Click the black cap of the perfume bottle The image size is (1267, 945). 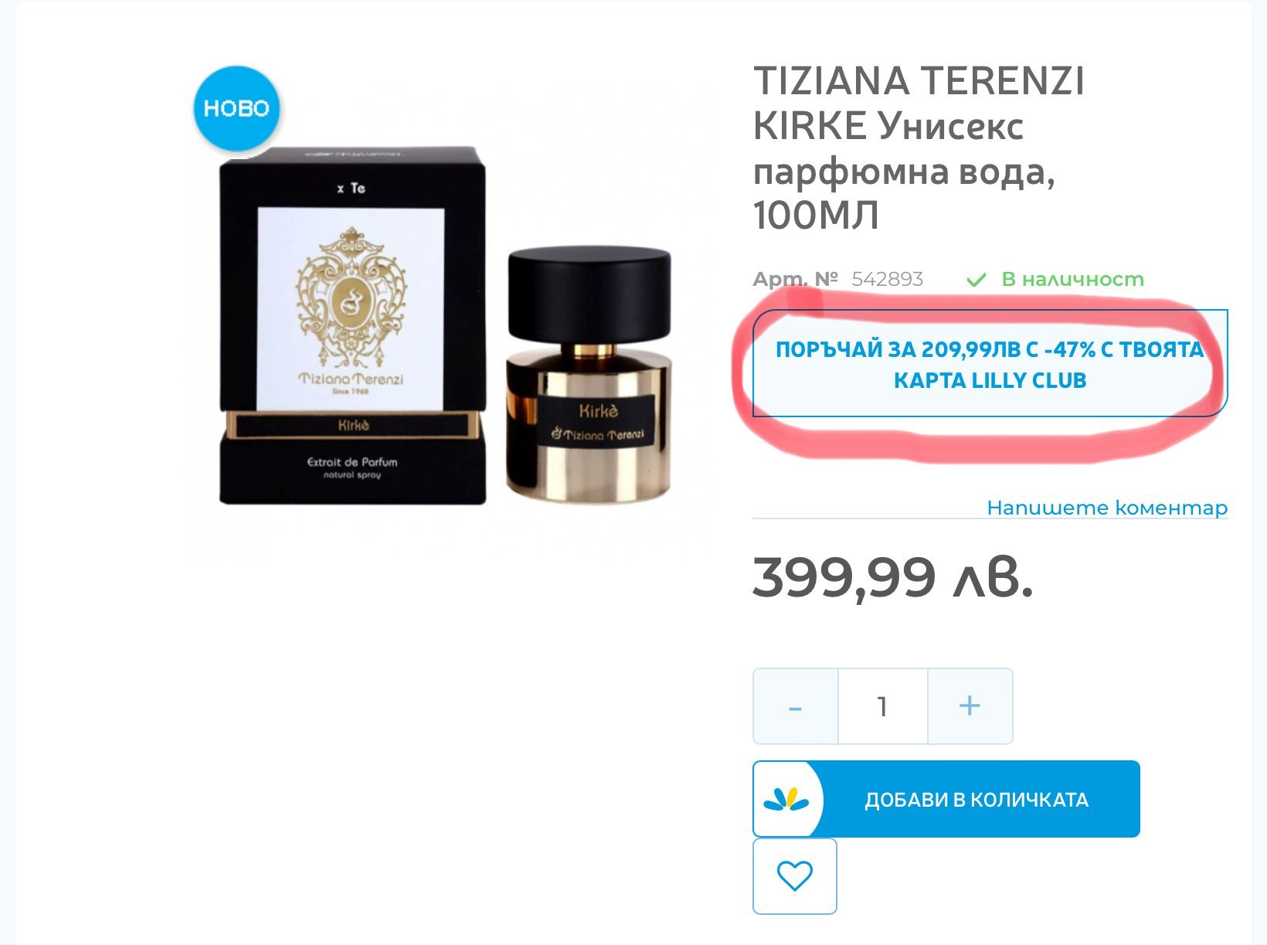[589, 294]
